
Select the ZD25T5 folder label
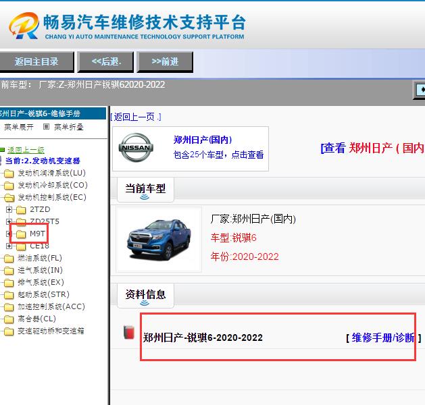(x=45, y=221)
